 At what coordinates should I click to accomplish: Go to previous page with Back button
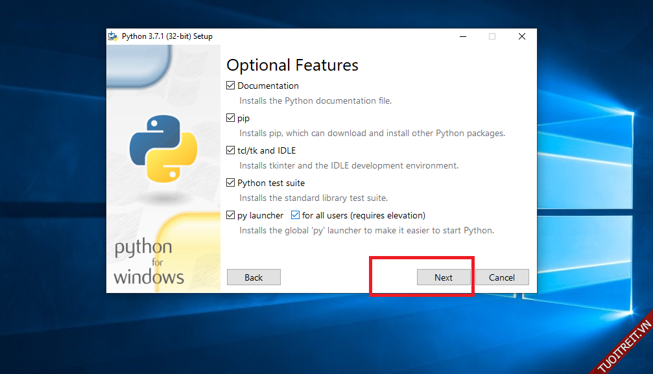point(254,277)
